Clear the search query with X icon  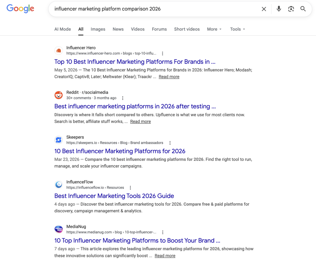[x=264, y=9]
